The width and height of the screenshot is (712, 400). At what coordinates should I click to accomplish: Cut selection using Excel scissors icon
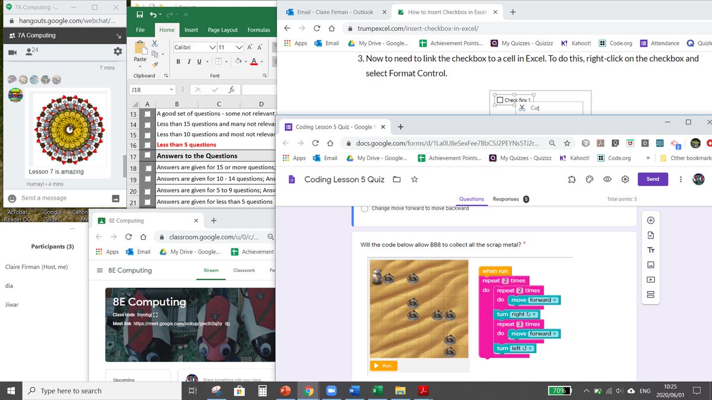click(x=155, y=43)
